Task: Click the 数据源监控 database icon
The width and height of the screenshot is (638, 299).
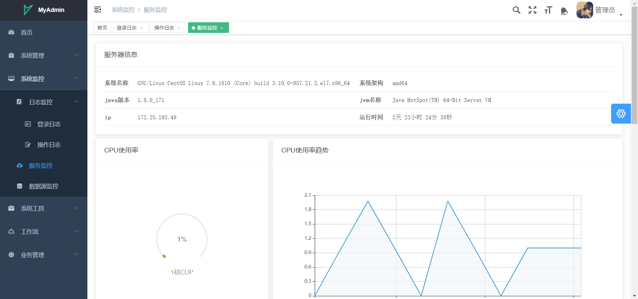Action: click(20, 186)
